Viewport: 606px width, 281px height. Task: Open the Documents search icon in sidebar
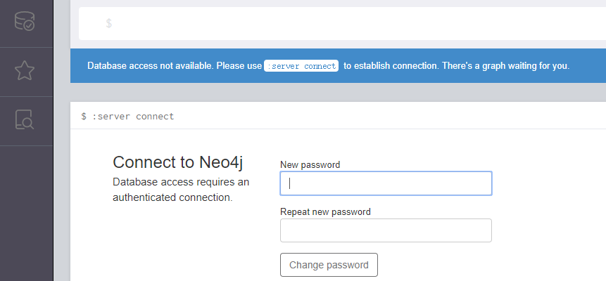coord(25,120)
